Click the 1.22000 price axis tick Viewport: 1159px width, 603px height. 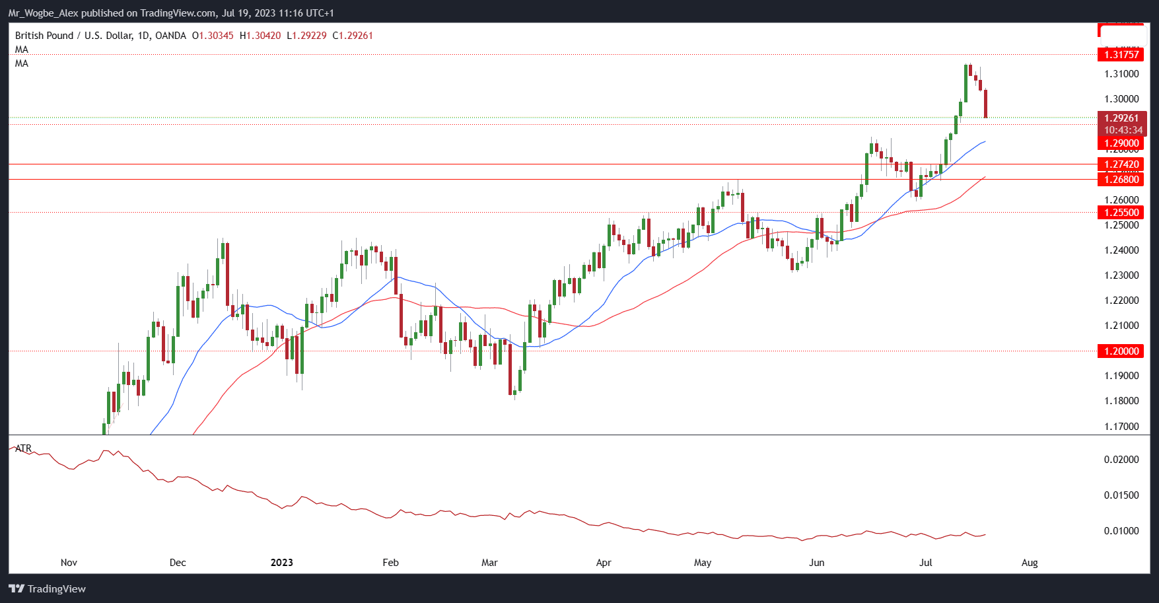1121,301
